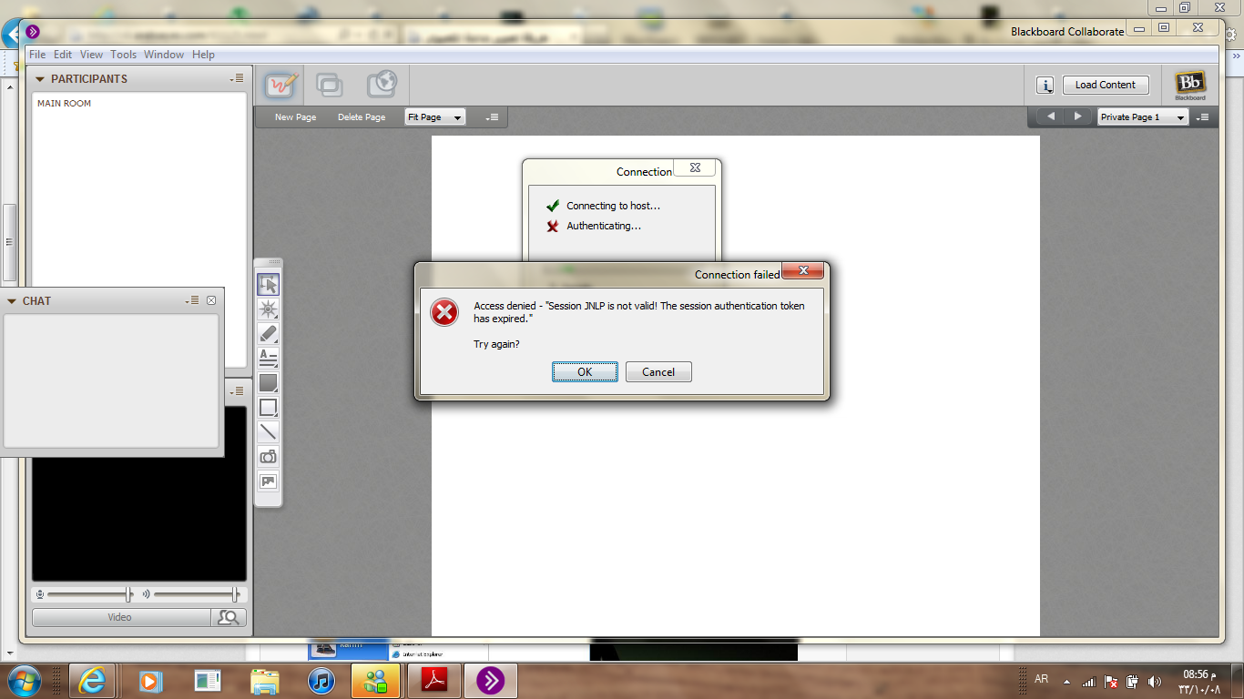Screen dimensions: 1244x699
Task: Click inside the chat message area
Action: pyautogui.click(x=112, y=380)
